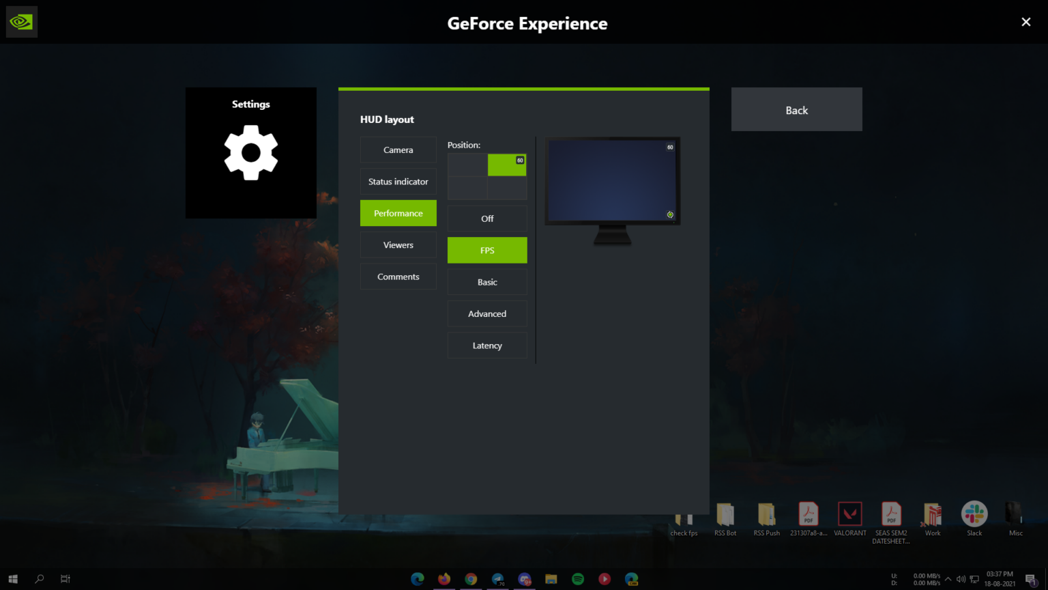Screen dimensions: 1048x590
Task: Switch to the Viewers section
Action: pos(398,244)
